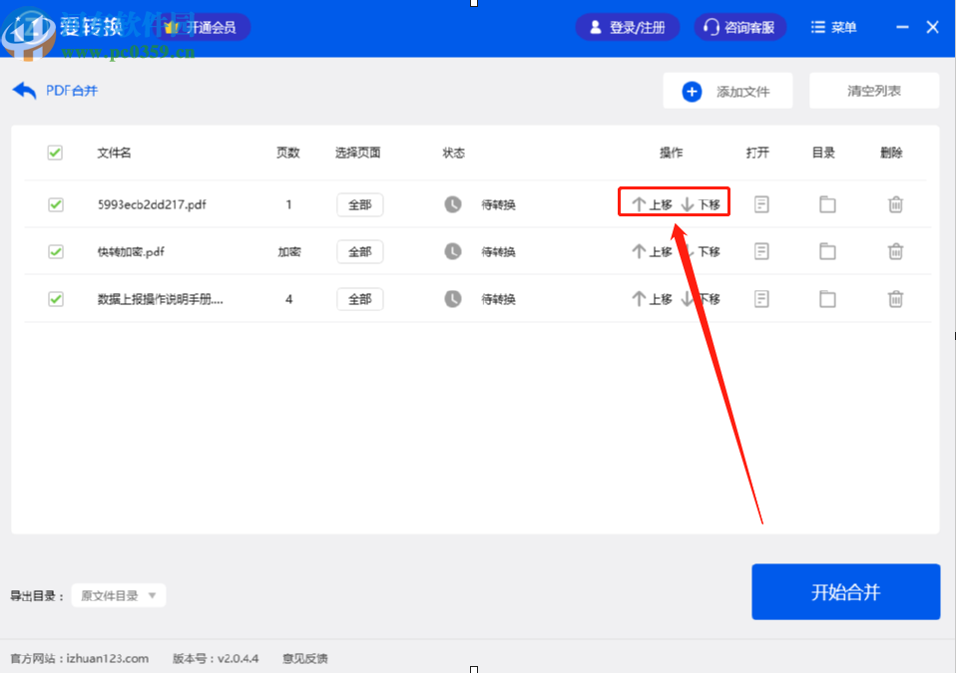Move 快转加密.pdf down with 下移
The image size is (956, 673).
[x=701, y=251]
